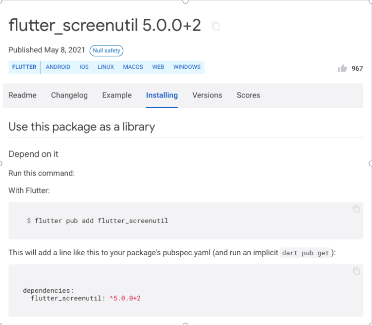372x325 pixels.
Task: Click the LINUX platform tag
Action: [106, 67]
